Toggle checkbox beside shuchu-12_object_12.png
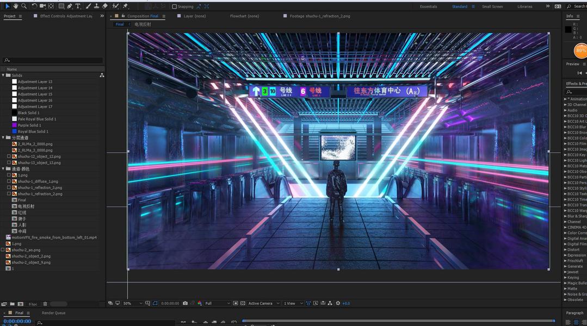 coord(9,156)
